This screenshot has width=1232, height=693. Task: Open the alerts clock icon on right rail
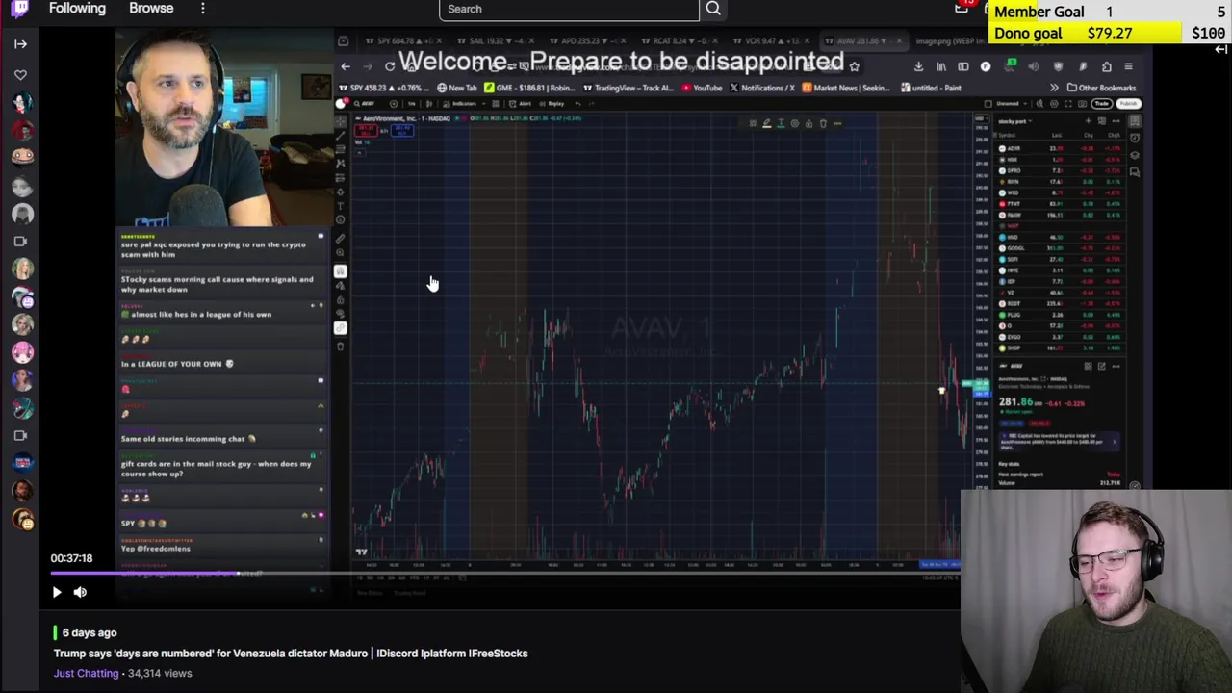[x=1135, y=138]
